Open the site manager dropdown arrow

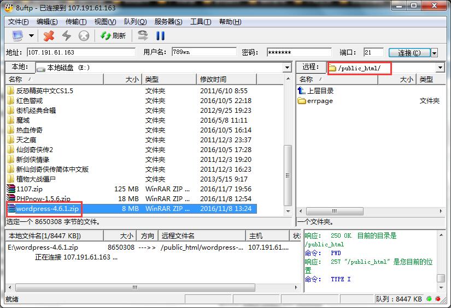point(31,36)
